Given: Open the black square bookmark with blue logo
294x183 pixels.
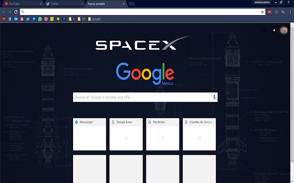Looking at the screenshot, I should [64, 19].
